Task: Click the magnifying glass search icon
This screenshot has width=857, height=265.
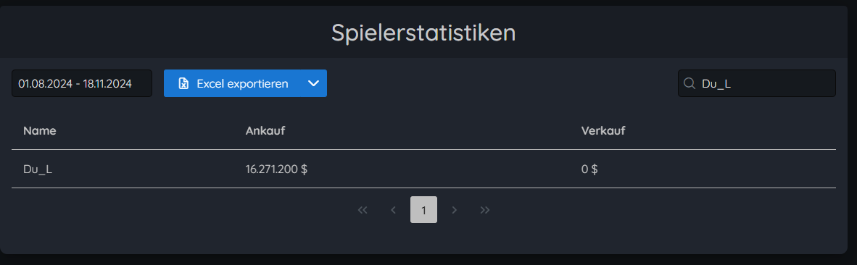Action: click(x=690, y=83)
